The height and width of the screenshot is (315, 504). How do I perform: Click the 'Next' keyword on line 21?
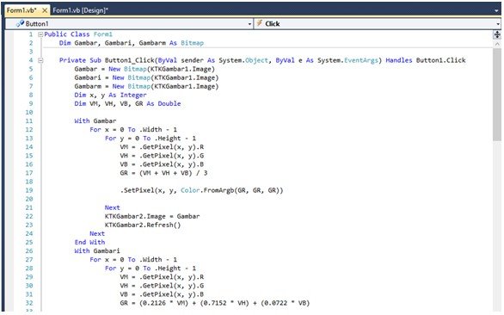pos(112,208)
